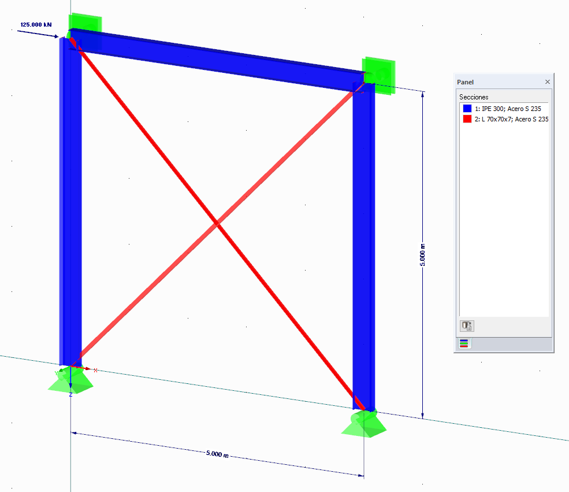569x492 pixels.
Task: Select the '1: IPE 300; Acero S 235' entry
Action: point(508,109)
